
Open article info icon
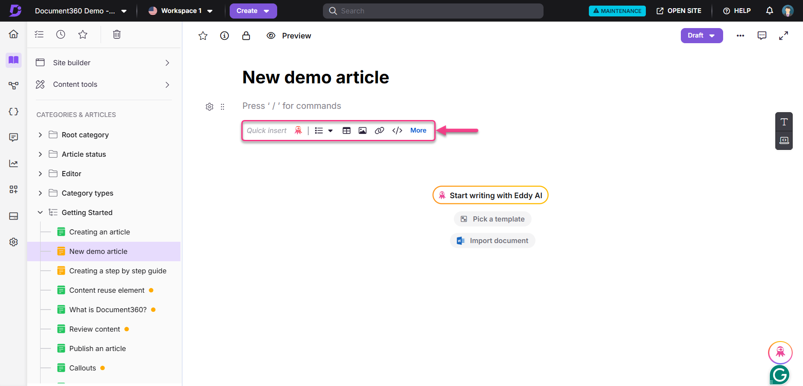224,36
